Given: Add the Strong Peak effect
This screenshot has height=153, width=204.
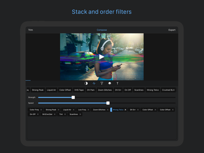Looking at the screenshot, I should pyautogui.click(x=38, y=90).
